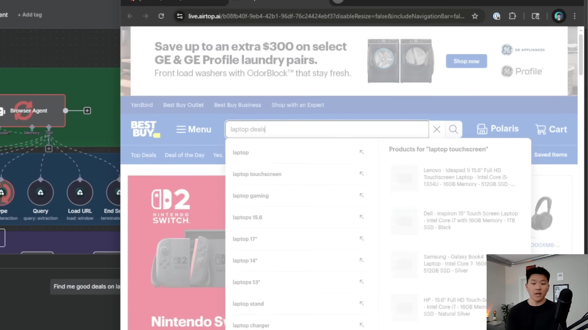This screenshot has width=588, height=330.
Task: Click the Nintendo Switch 2 promo banner
Action: tap(176, 252)
